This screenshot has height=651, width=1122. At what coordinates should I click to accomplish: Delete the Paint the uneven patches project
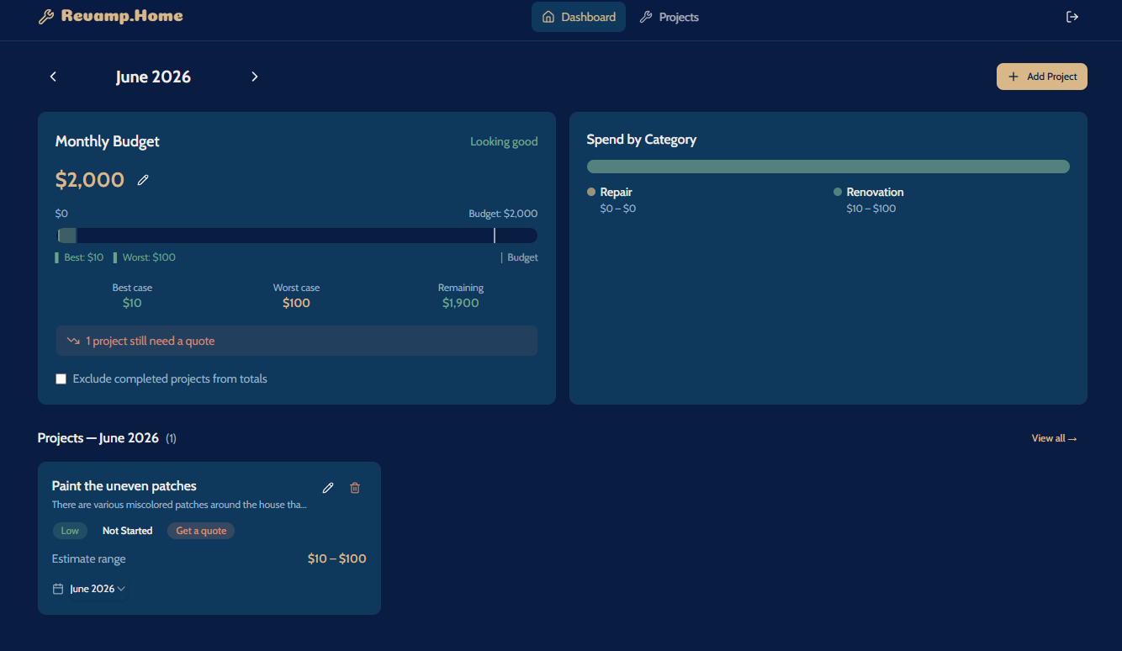point(355,488)
